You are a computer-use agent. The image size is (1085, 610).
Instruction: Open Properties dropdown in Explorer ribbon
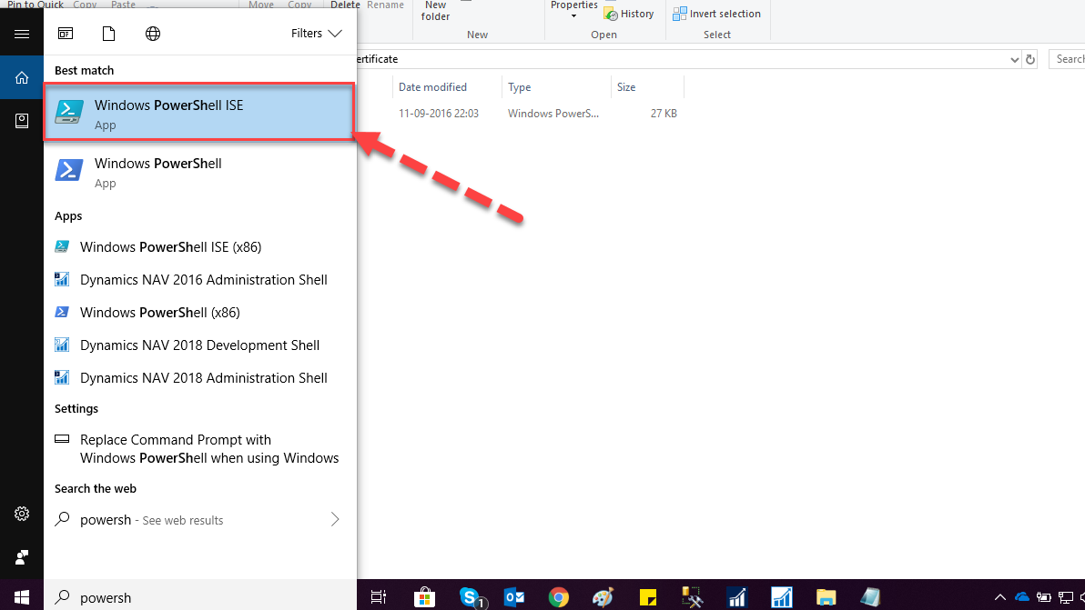(x=573, y=10)
